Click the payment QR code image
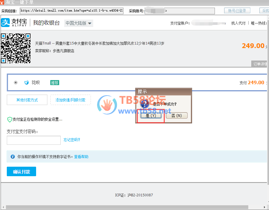The width and height of the screenshot is (269, 210). click(x=16, y=48)
